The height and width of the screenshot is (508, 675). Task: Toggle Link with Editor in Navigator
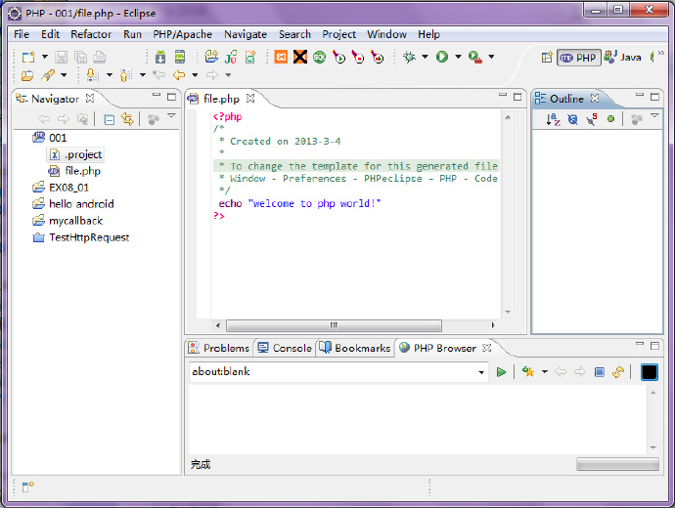(127, 119)
